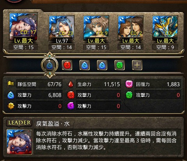Click the selected first team water tab
187x161 pixels.
(x=49, y=65)
